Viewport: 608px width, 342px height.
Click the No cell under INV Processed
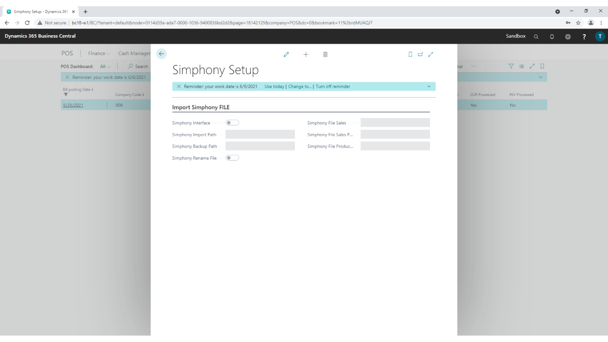513,105
